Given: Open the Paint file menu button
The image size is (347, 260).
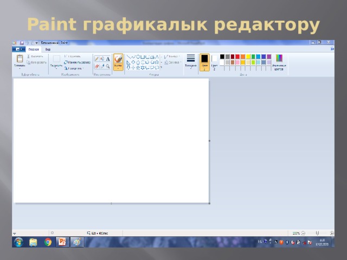Looking at the screenshot, I should point(18,49).
